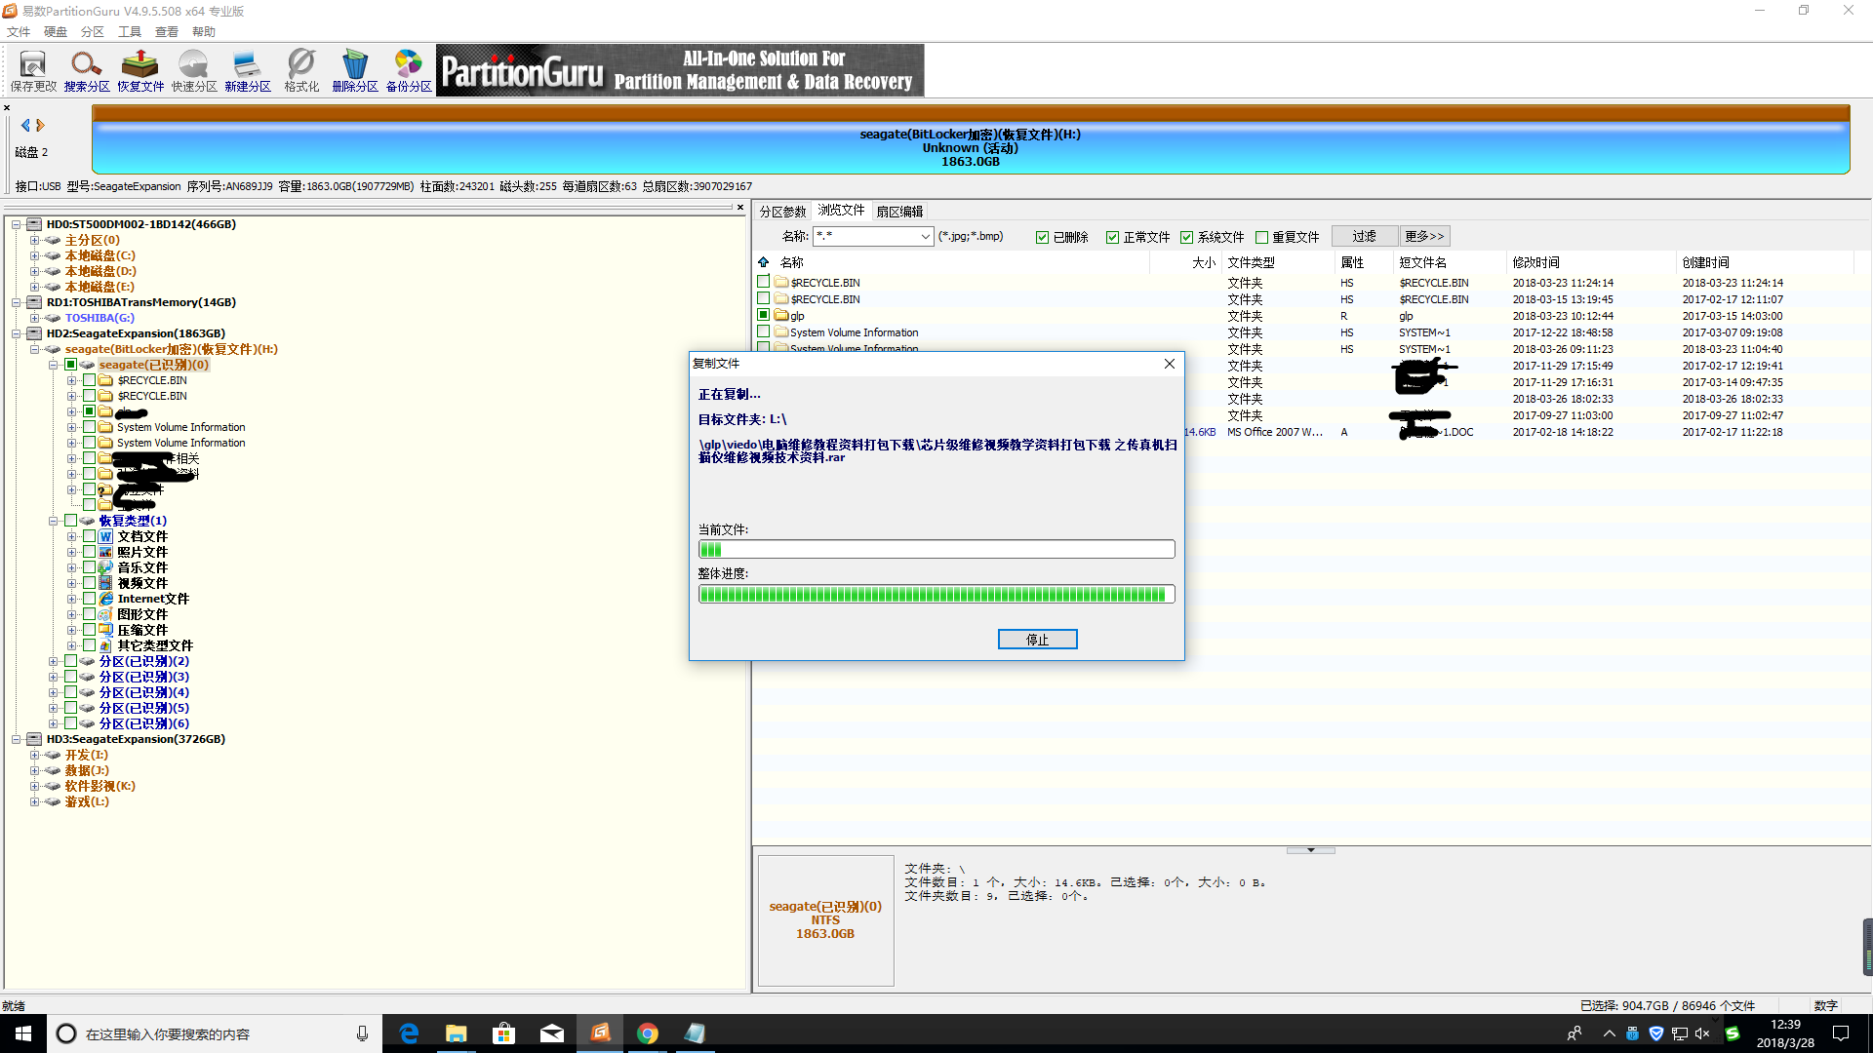Click the 当前文件 progress bar
Viewport: 1873px width, 1053px height.
pos(936,550)
